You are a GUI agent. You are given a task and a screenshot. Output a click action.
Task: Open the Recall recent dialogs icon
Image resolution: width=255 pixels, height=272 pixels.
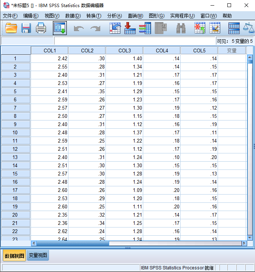[x=60, y=28]
